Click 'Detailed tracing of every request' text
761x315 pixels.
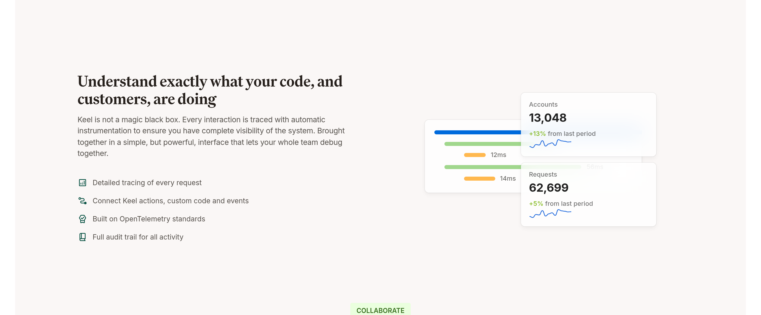pos(147,183)
